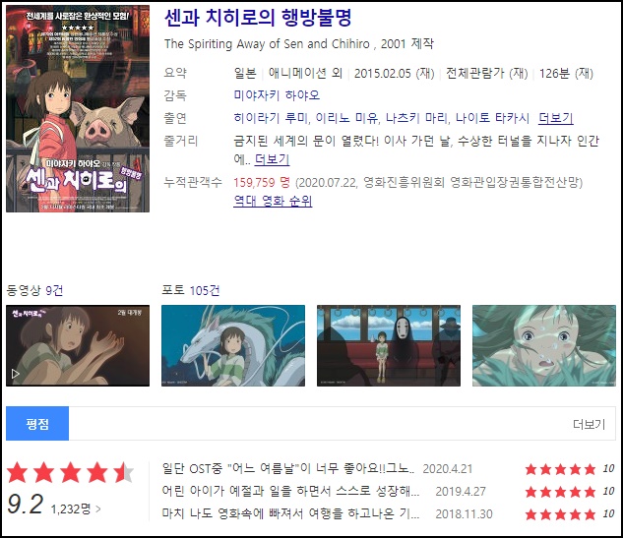Click the play icon on video thumbnail
The height and width of the screenshot is (538, 623).
coord(15,374)
